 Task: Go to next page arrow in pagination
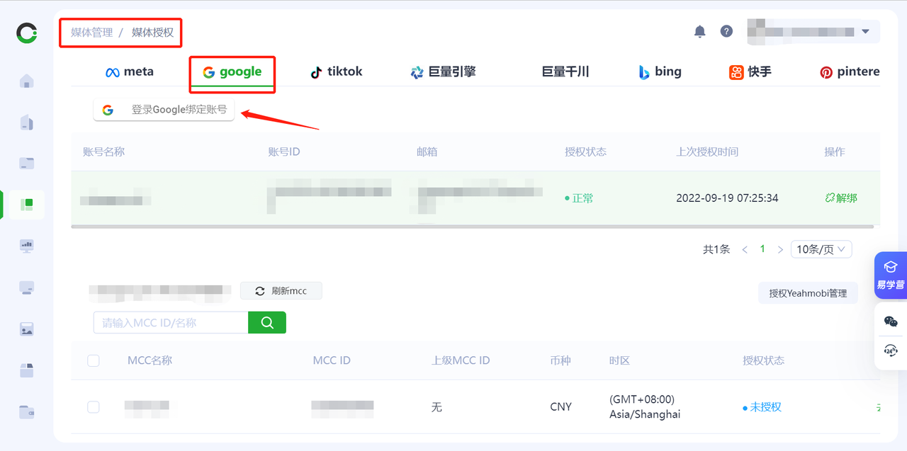click(780, 249)
